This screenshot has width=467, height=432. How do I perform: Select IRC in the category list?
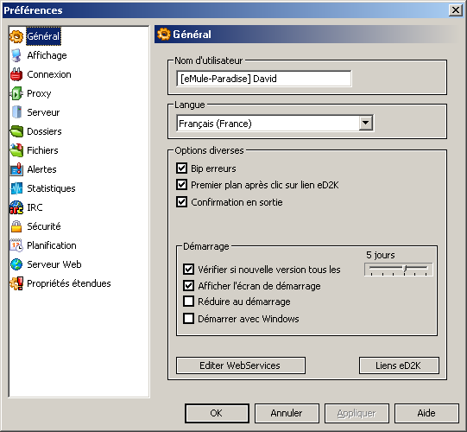35,207
